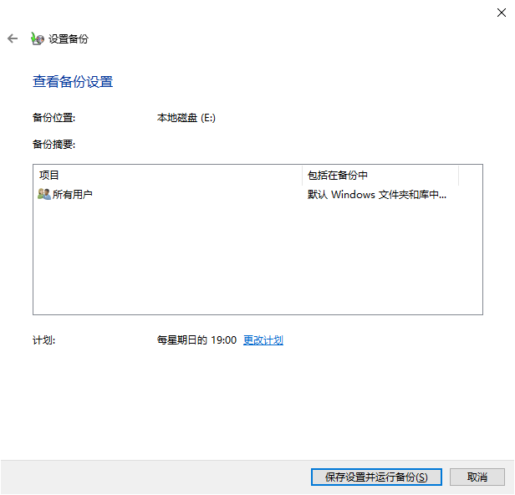Click the 计划 label
Viewport: 515px width, 495px height.
[44, 340]
